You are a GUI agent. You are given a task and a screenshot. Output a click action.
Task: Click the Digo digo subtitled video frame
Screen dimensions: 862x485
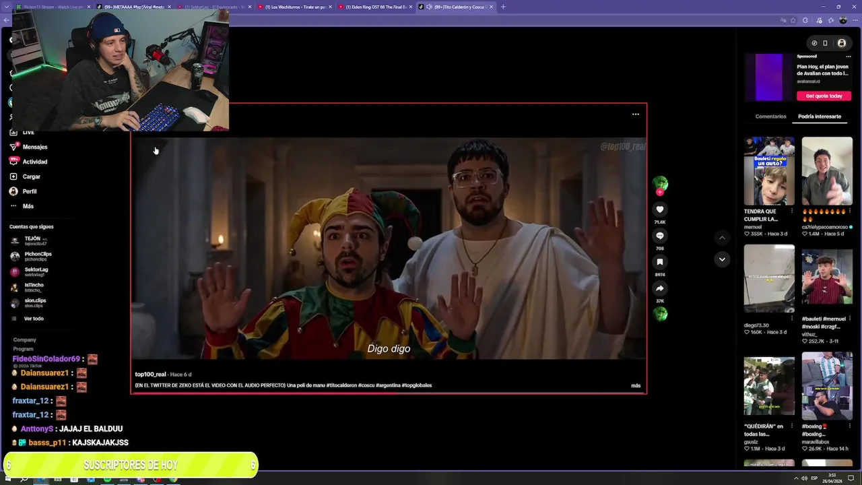pos(389,249)
